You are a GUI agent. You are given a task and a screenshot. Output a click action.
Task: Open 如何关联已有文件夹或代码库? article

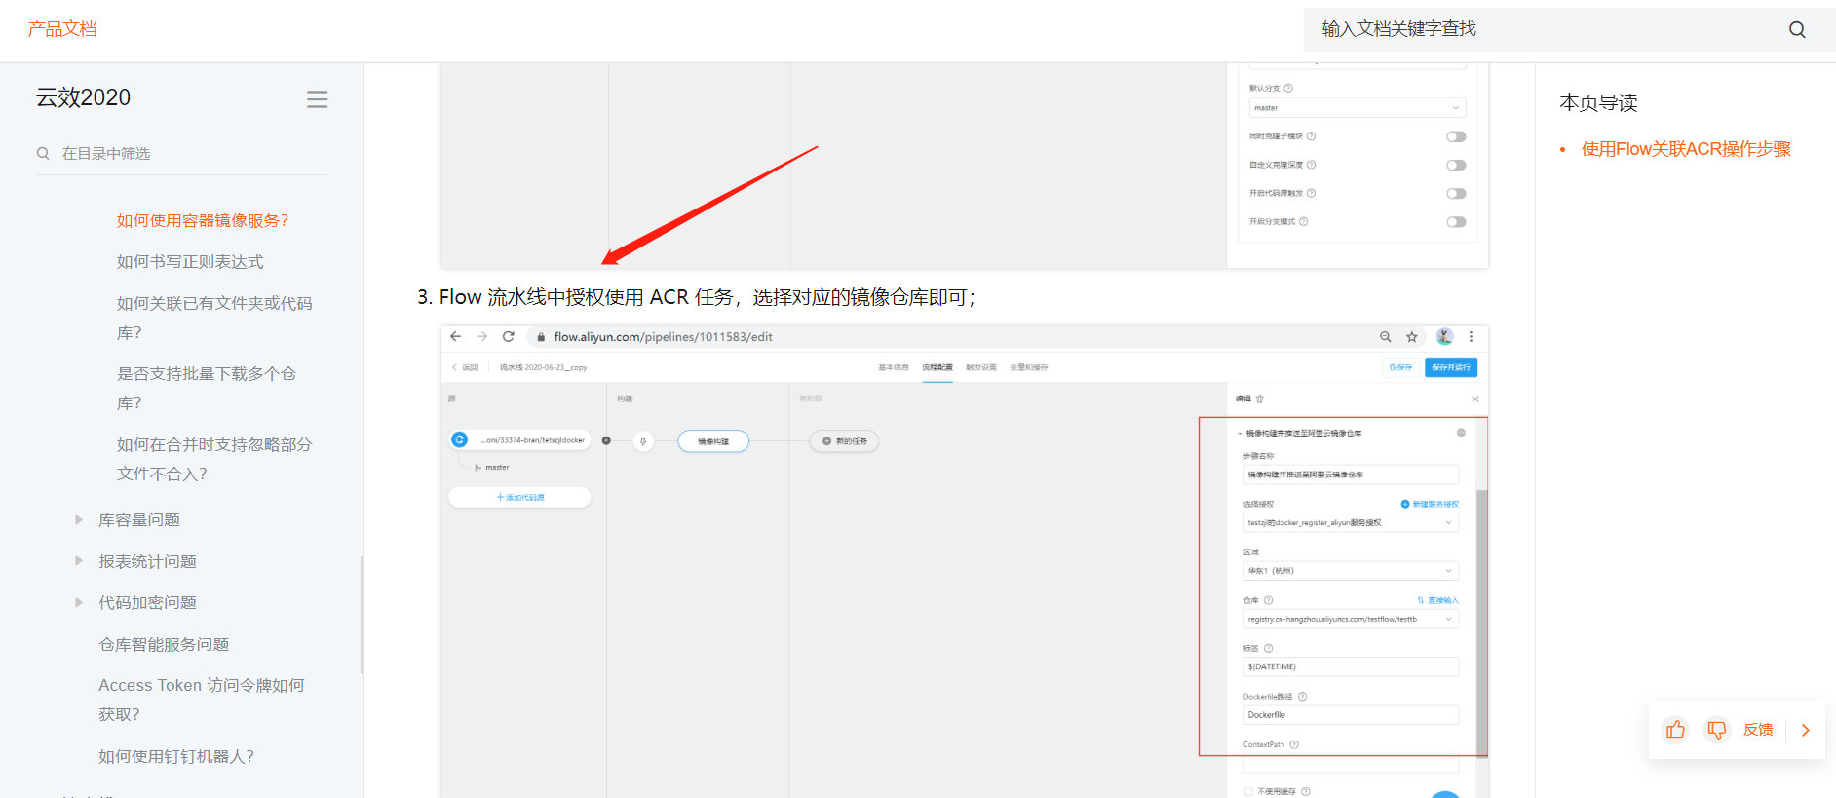pos(214,318)
